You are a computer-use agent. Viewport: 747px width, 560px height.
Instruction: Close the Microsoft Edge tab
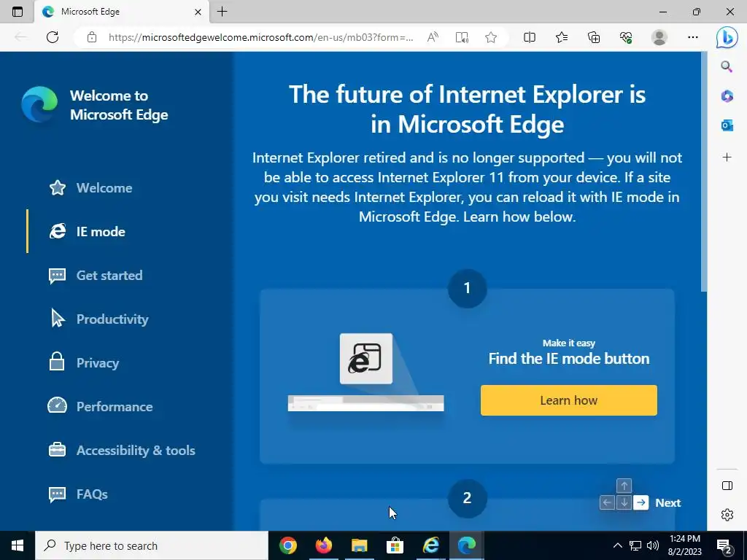tap(198, 12)
